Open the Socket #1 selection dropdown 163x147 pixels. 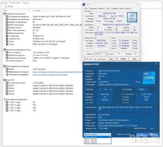pyautogui.click(x=101, y=54)
